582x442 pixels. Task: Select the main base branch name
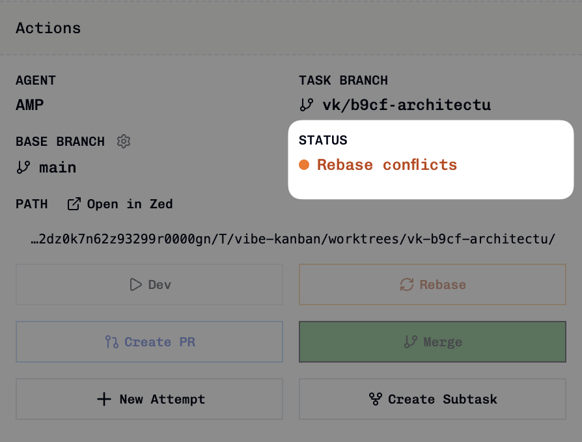(x=57, y=167)
